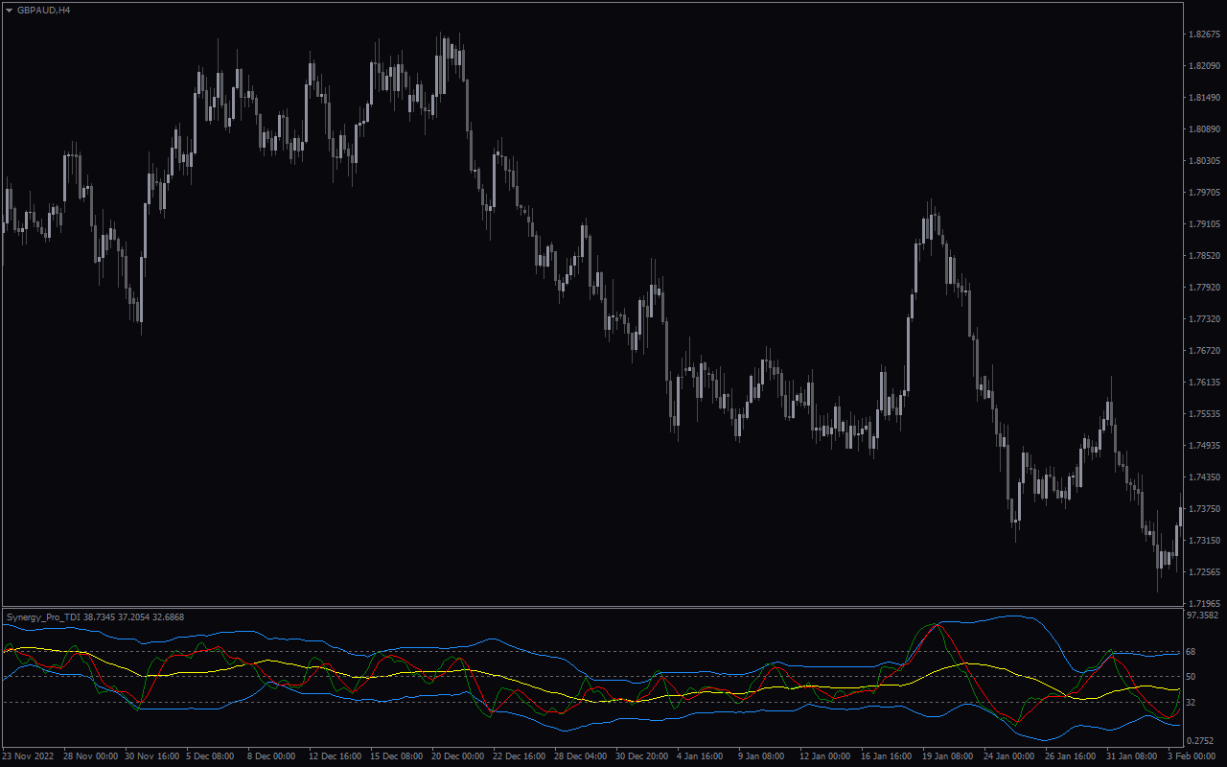
Task: Click the 1.74935 price axis label
Action: [1203, 446]
